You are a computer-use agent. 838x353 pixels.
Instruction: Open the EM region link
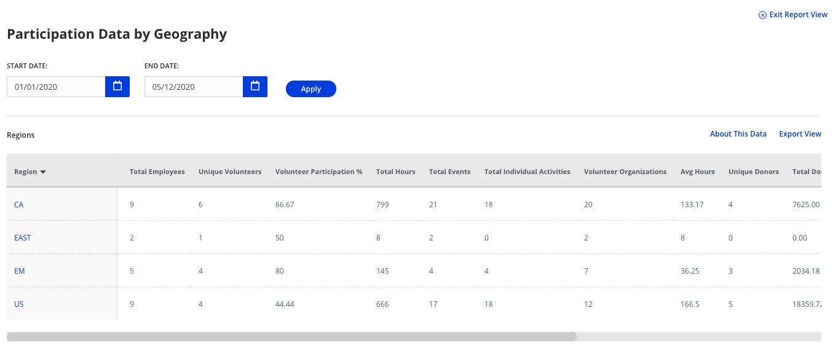(x=20, y=271)
